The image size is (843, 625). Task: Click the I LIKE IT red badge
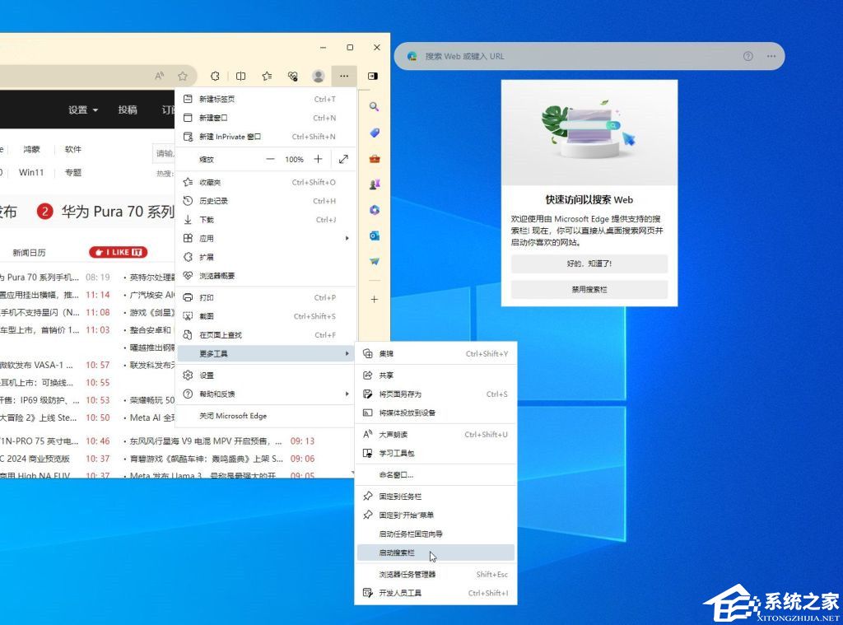tap(119, 252)
